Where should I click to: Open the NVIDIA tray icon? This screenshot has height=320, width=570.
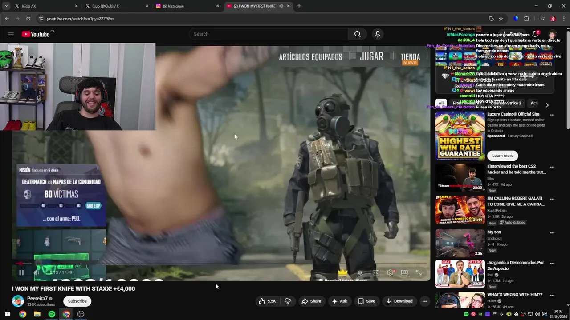click(480, 314)
